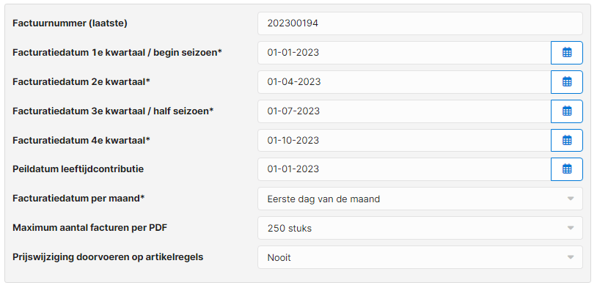Open the Prijswijziging doorvoeren op artikelregels dropdown

[420, 257]
